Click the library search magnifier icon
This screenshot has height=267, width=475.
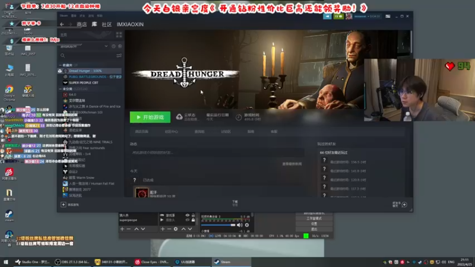(63, 55)
